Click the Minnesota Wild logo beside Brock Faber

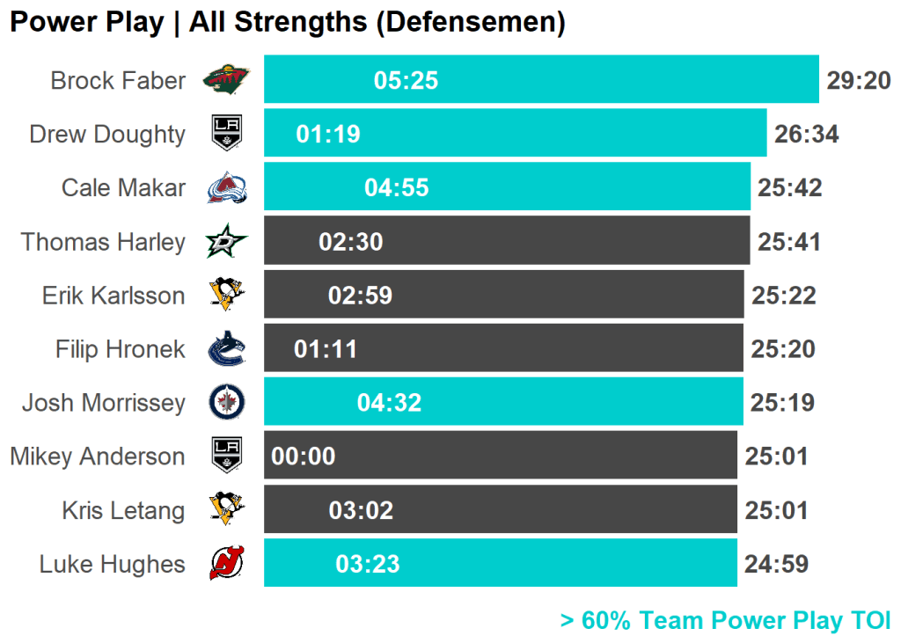click(x=226, y=81)
